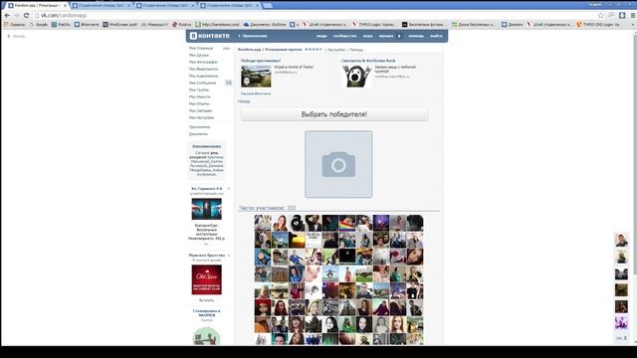This screenshot has width=637, height=358.
Task: Open the Mail.Ru bookmark
Action: tap(61, 25)
